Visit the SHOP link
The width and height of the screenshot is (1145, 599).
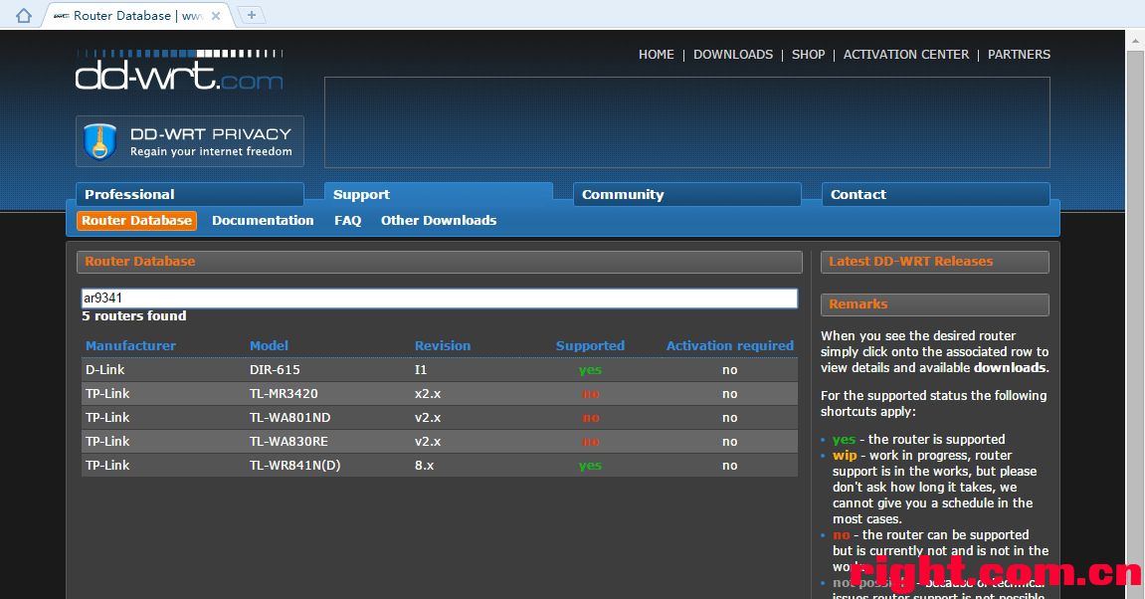click(x=809, y=54)
